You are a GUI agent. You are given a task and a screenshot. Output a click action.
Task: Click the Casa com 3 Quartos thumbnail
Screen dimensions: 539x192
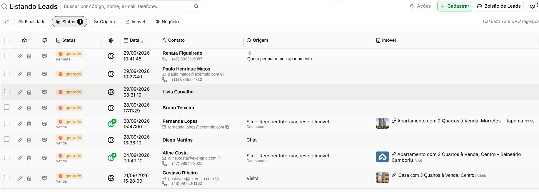point(382,178)
